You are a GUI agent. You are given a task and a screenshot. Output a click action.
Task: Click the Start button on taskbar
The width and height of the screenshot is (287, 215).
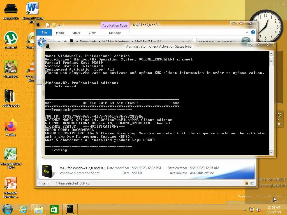pyautogui.click(x=8, y=209)
